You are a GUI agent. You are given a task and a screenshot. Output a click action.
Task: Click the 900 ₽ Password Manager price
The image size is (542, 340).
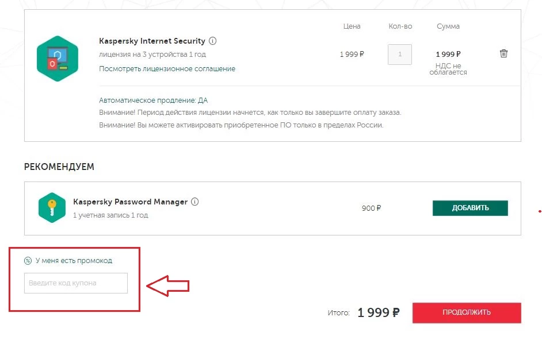click(x=372, y=208)
